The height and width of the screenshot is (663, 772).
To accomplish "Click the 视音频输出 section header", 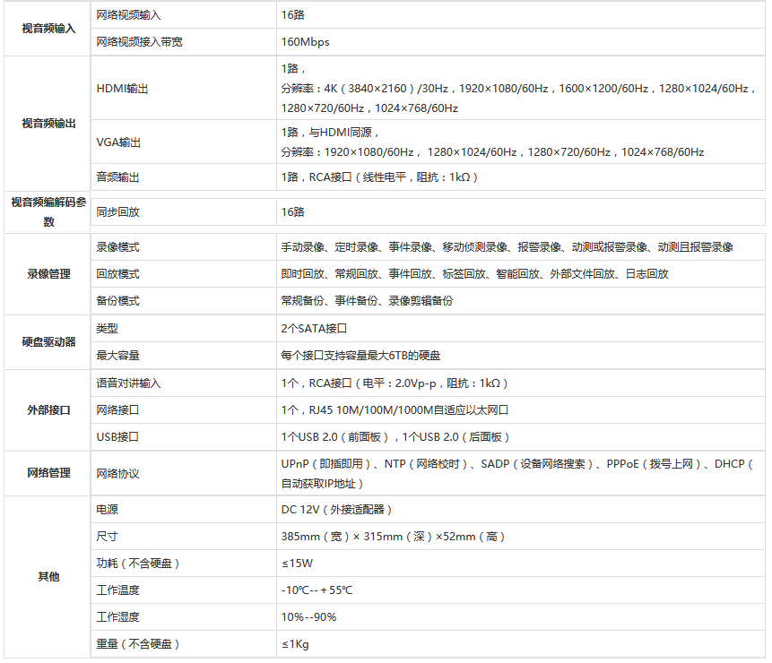I will click(47, 120).
